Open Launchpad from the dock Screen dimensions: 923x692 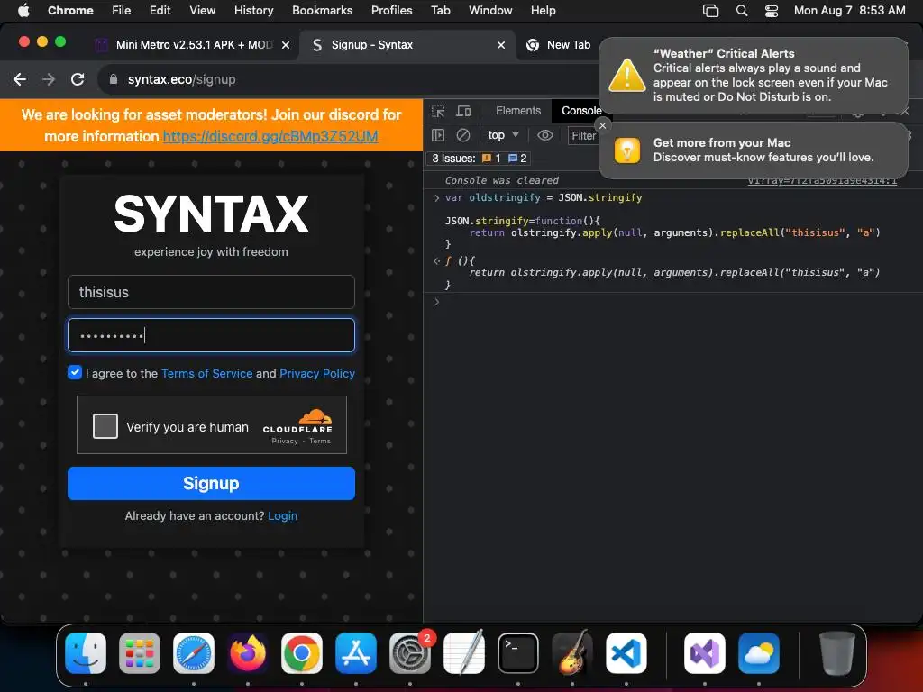coord(140,653)
